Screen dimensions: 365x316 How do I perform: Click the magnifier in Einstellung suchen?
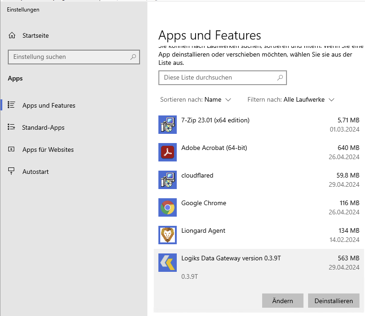pos(133,57)
